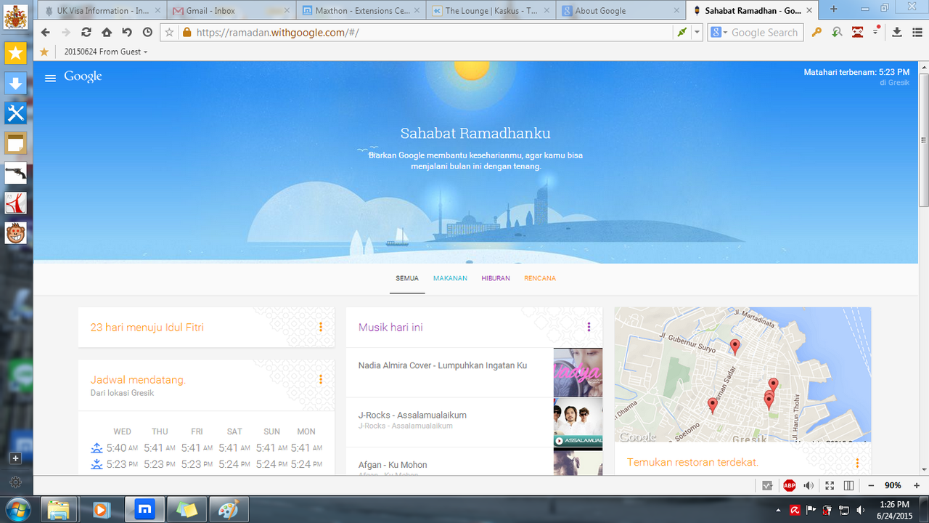The image size is (929, 523).
Task: Go forward with the forward arrow
Action: (x=66, y=32)
